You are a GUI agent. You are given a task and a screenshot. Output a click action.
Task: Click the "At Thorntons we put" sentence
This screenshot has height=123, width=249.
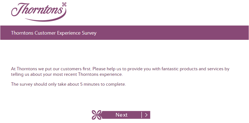tap(31, 69)
